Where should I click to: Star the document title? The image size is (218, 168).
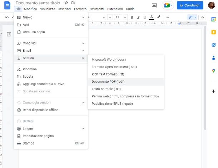tap(66, 3)
